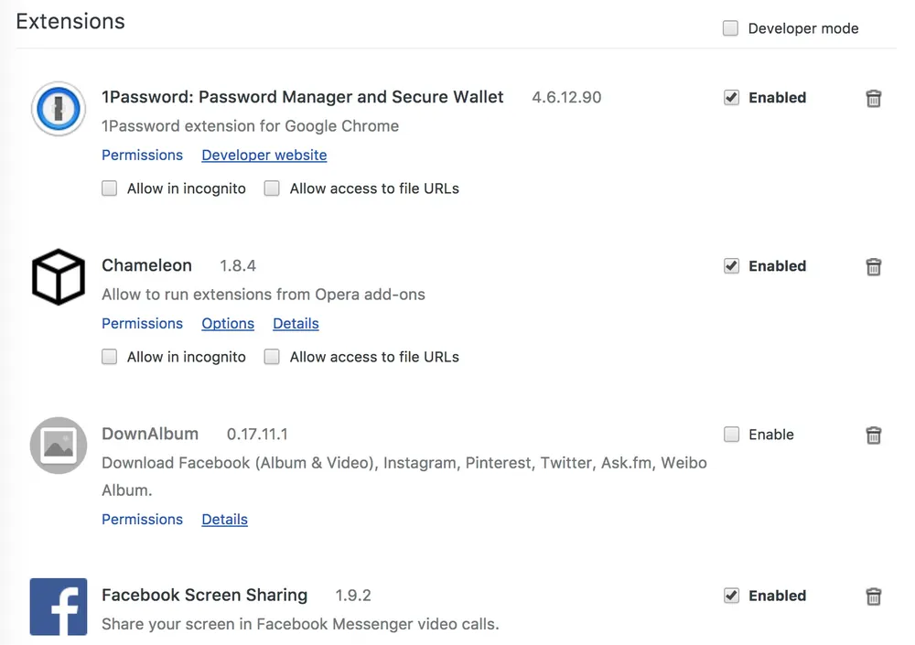
Task: Tick Allow access to file URLs for Chameleon
Action: pos(272,356)
